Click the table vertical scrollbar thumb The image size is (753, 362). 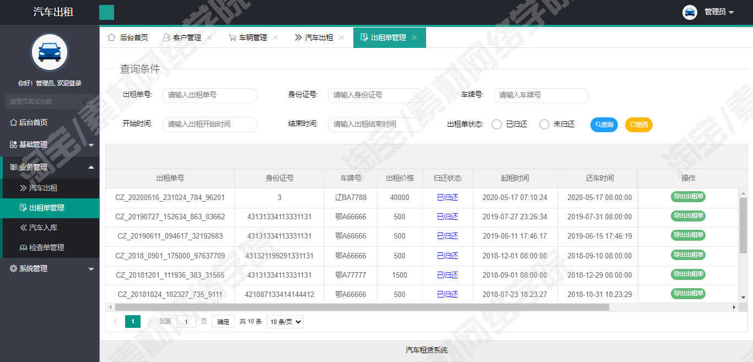pos(743,225)
